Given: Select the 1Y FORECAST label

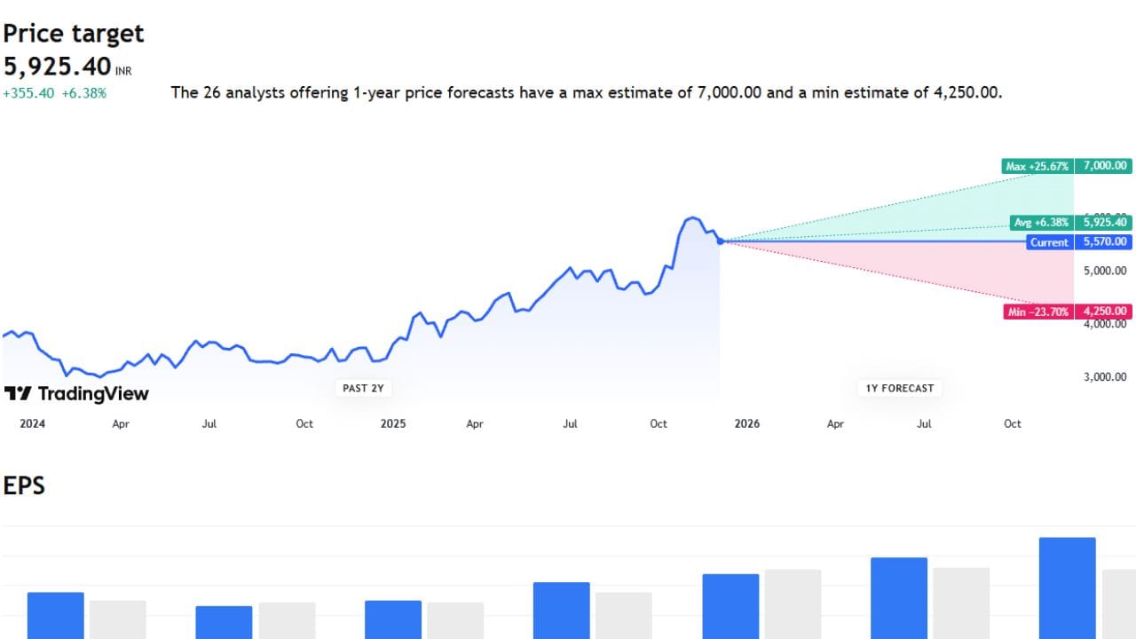Looking at the screenshot, I should click(x=899, y=388).
